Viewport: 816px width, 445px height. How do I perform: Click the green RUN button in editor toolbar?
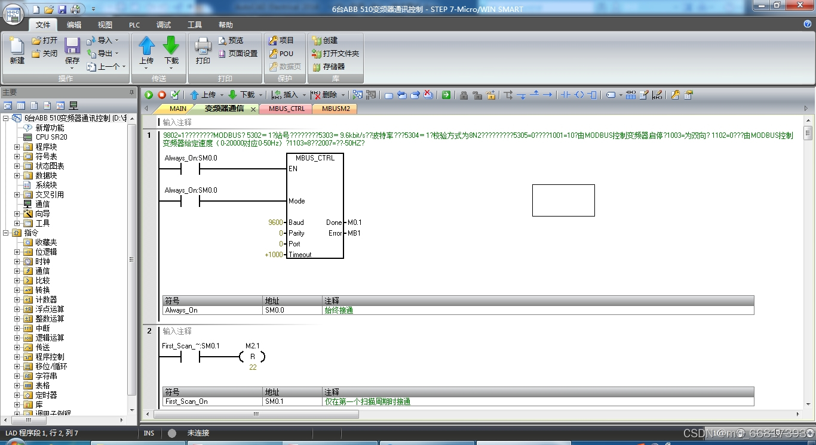(x=149, y=95)
